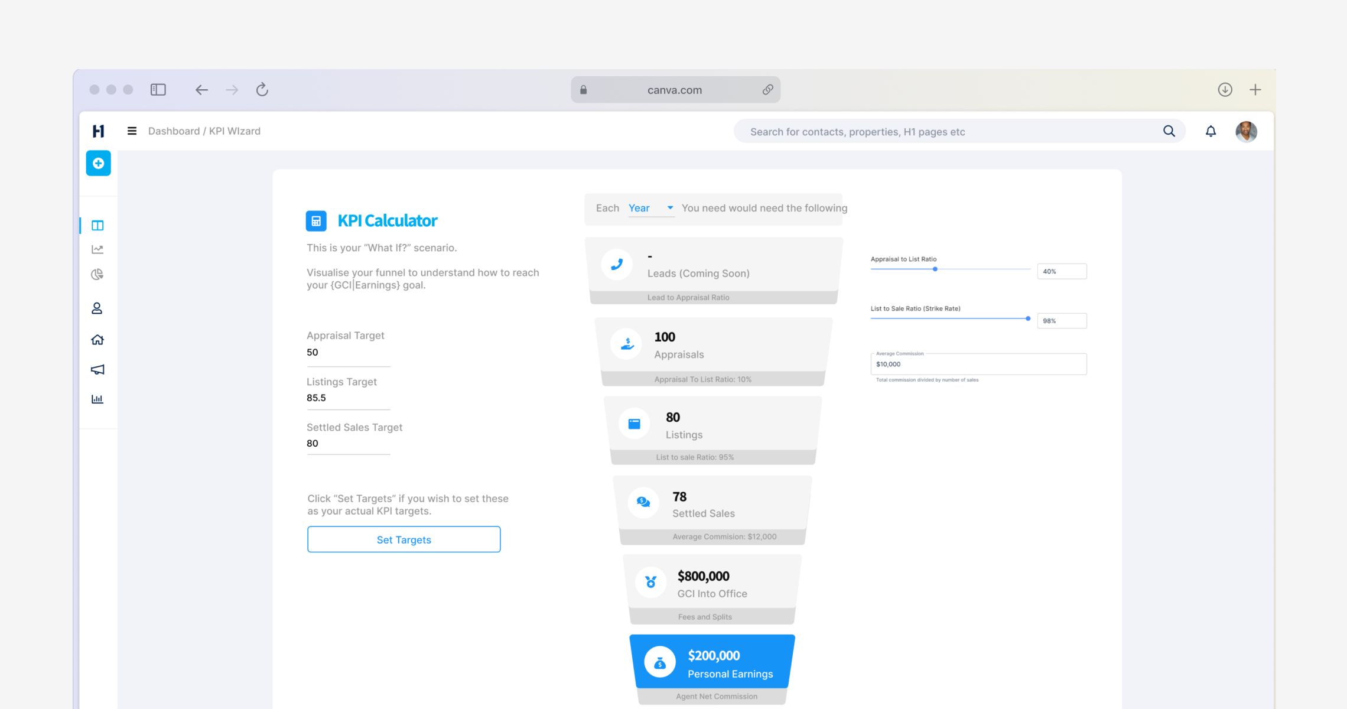Toggle the browser sidebar panel icon
The width and height of the screenshot is (1347, 709).
click(158, 90)
